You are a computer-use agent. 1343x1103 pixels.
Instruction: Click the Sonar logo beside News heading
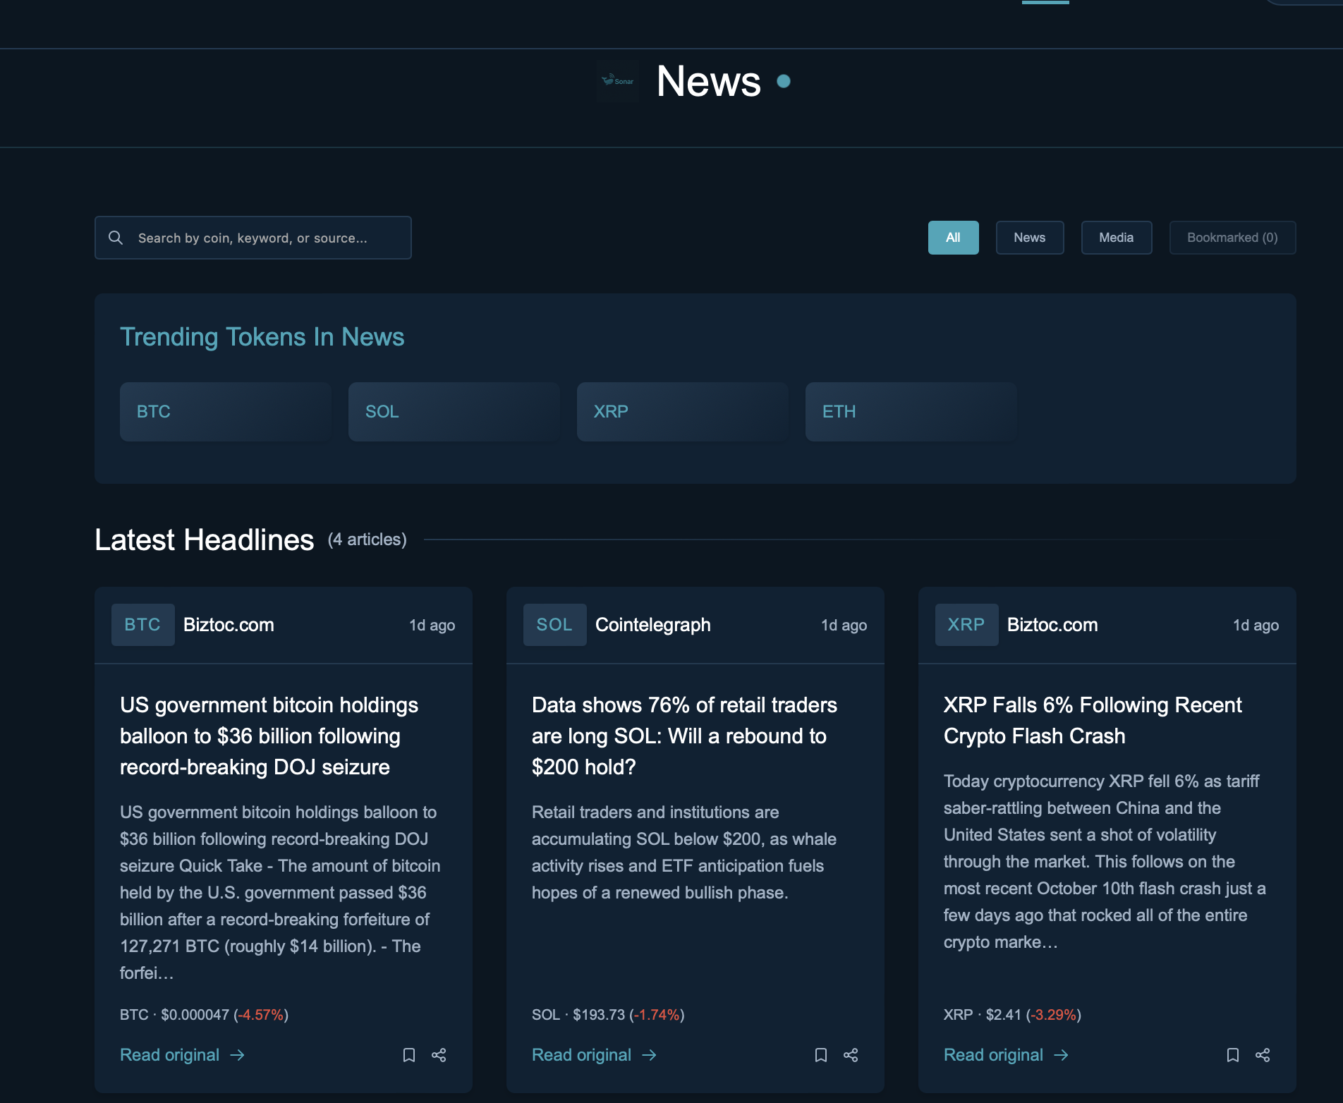pyautogui.click(x=617, y=80)
